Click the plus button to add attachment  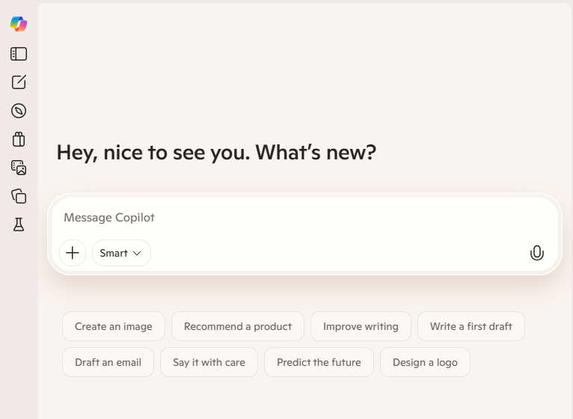73,253
